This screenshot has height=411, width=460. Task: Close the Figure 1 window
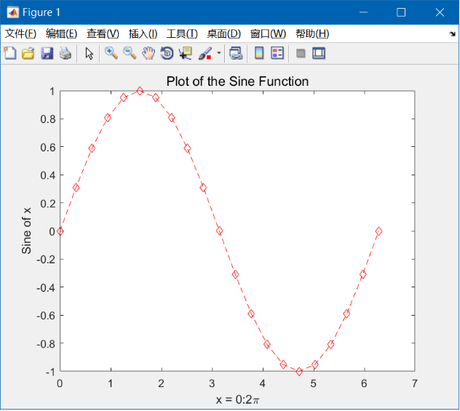coord(440,12)
